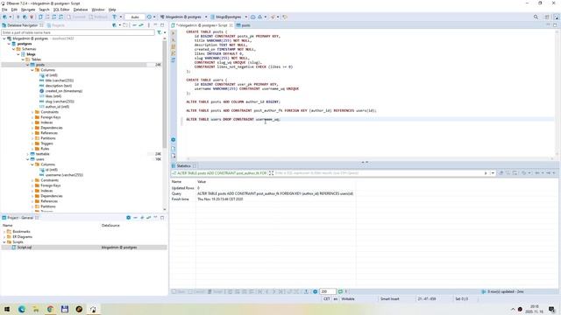The image size is (561, 315).
Task: Expand the testtable node
Action: pyautogui.click(x=27, y=154)
